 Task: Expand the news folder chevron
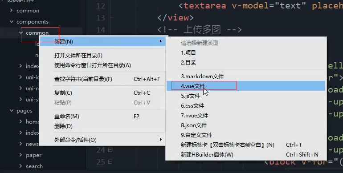pos(21,144)
